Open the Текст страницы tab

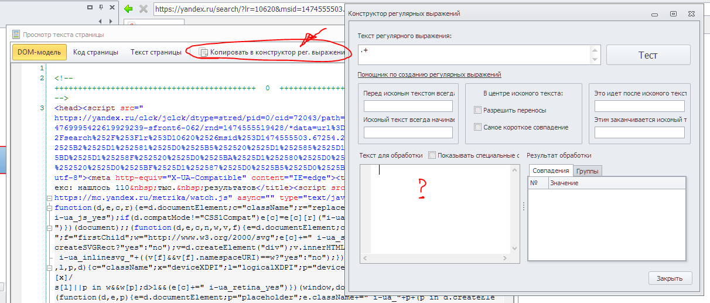pos(156,52)
